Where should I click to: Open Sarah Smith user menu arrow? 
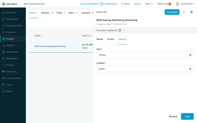194,4
